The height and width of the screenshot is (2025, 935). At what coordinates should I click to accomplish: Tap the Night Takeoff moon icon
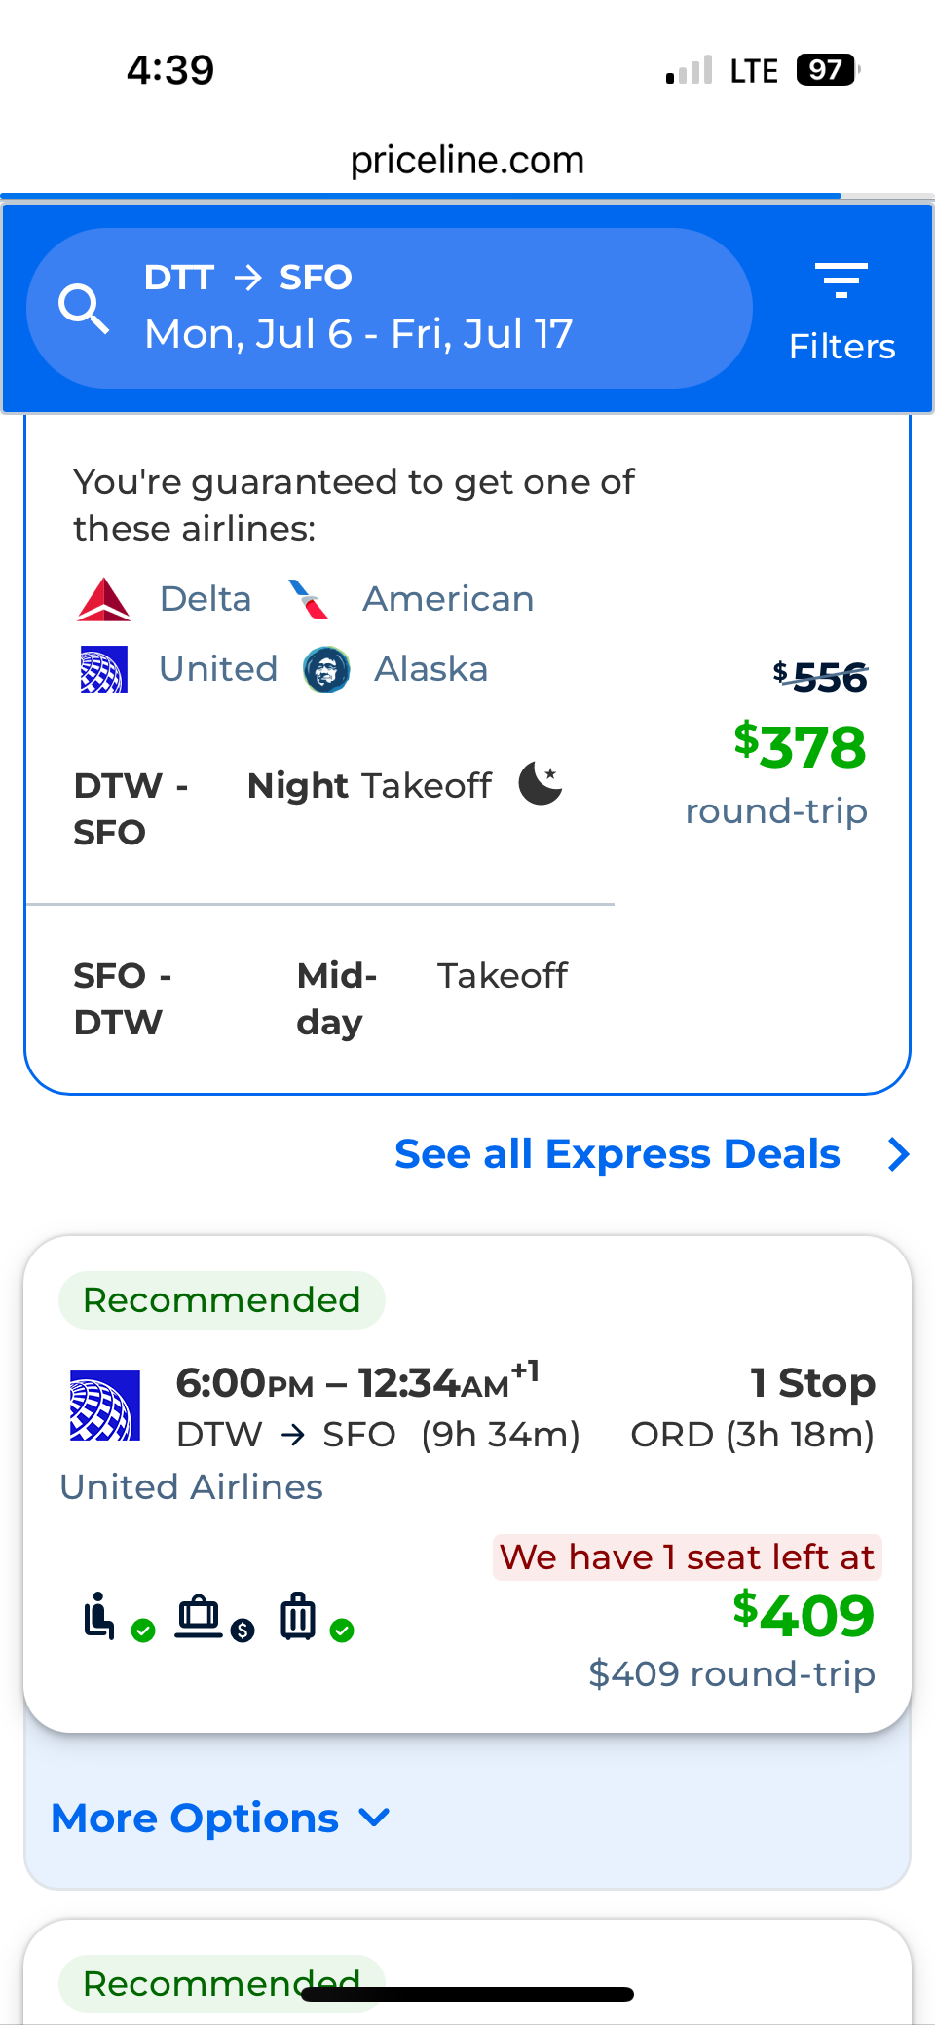[x=541, y=784]
